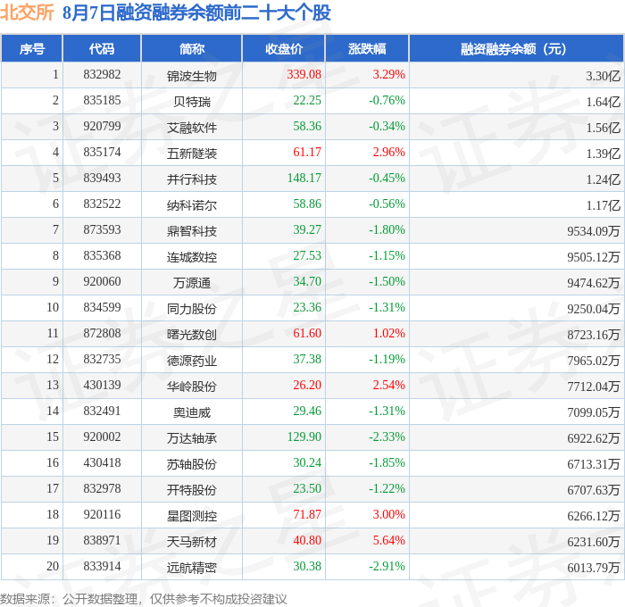Select the stock name 纳科诺尔
The width and height of the screenshot is (625, 607).
192,205
